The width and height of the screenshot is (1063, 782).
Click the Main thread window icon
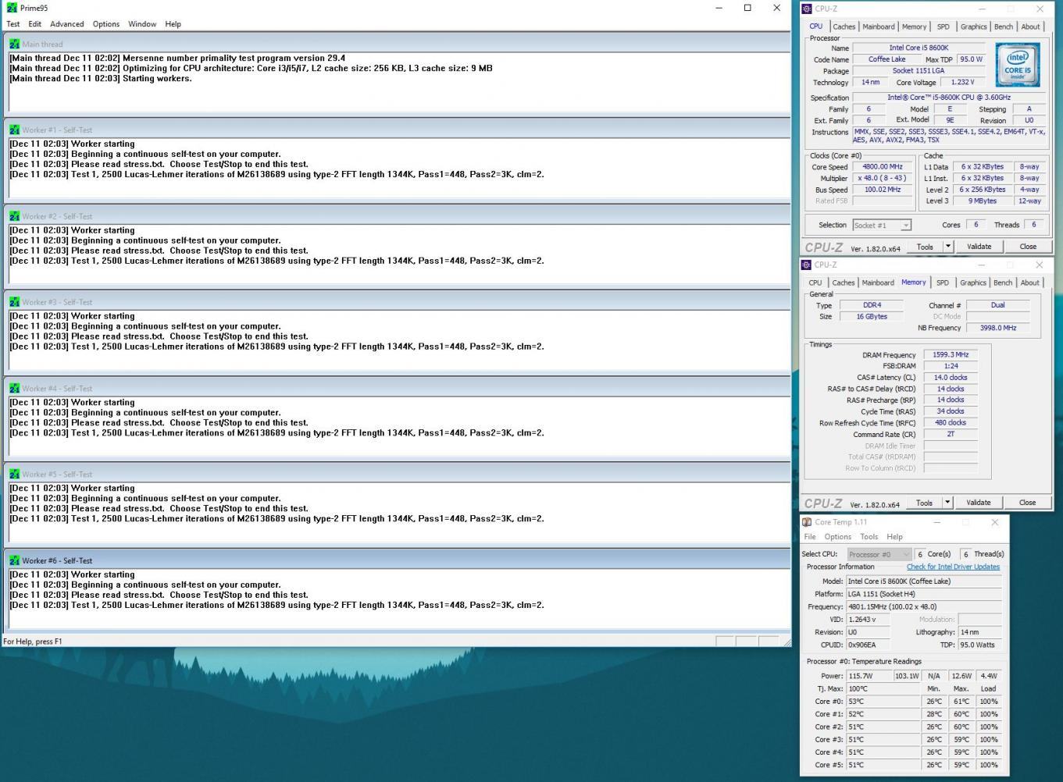[x=14, y=44]
